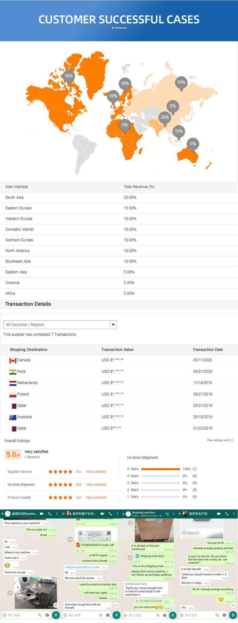238x623 pixels.
Task: Open the attachment paperclip in the third chat
Action: coord(158,615)
